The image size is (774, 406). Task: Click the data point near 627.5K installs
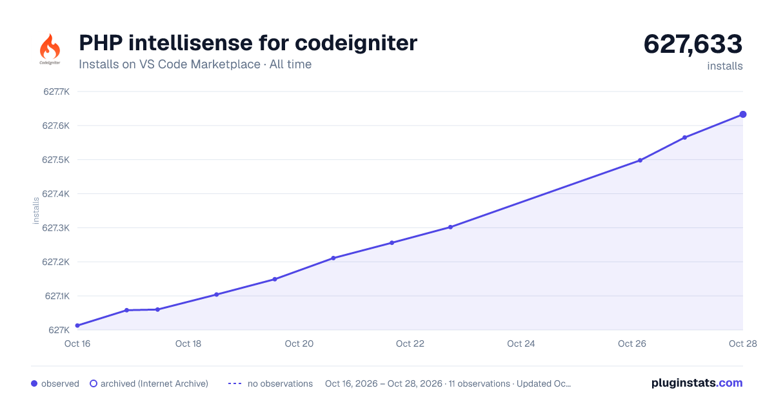tap(640, 160)
